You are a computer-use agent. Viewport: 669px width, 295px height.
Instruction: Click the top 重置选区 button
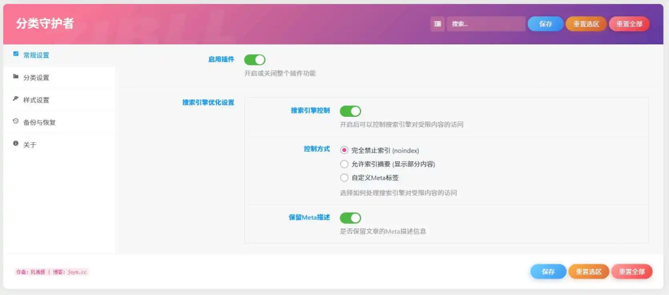pos(586,24)
